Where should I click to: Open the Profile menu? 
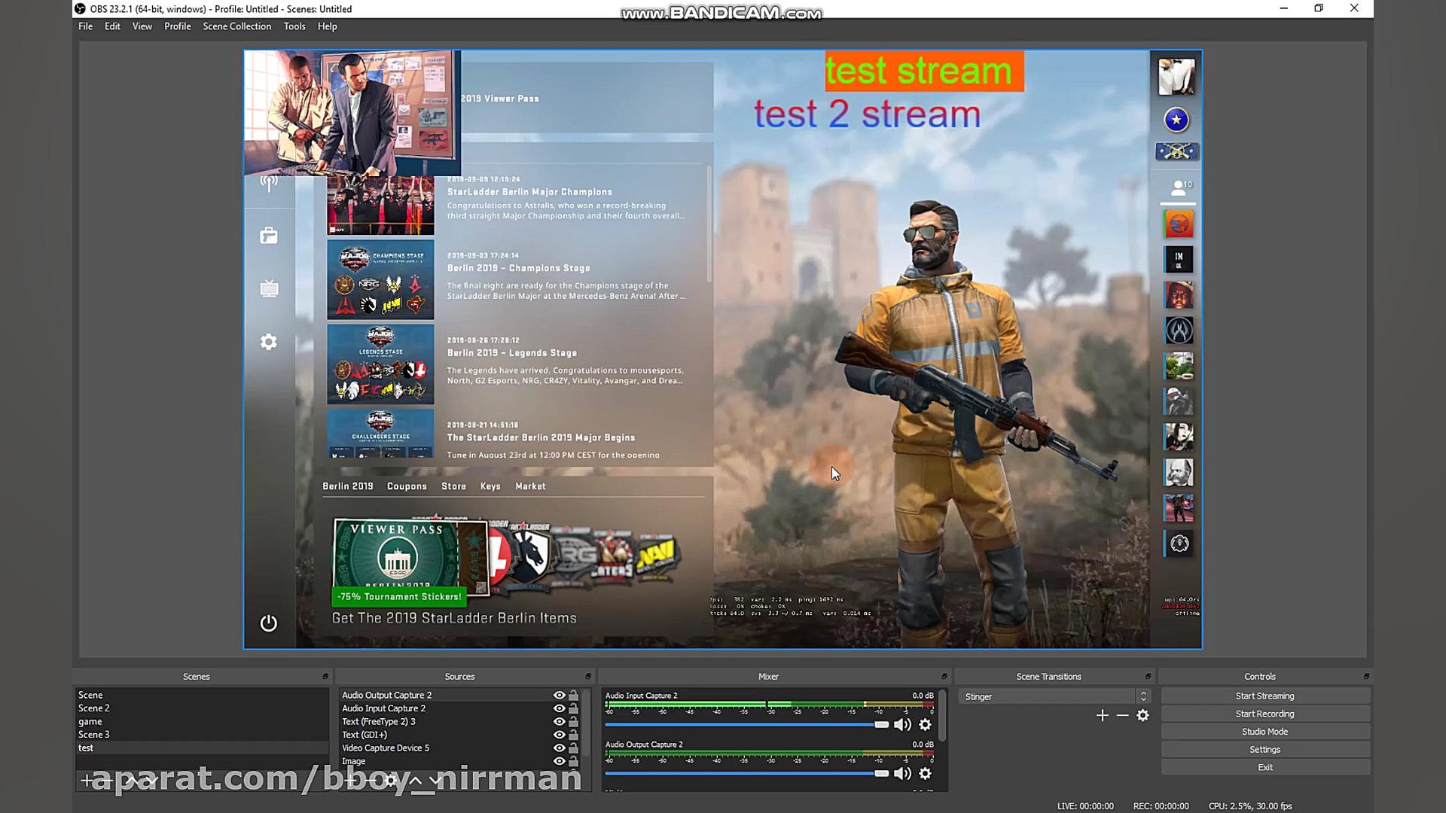coord(177,26)
